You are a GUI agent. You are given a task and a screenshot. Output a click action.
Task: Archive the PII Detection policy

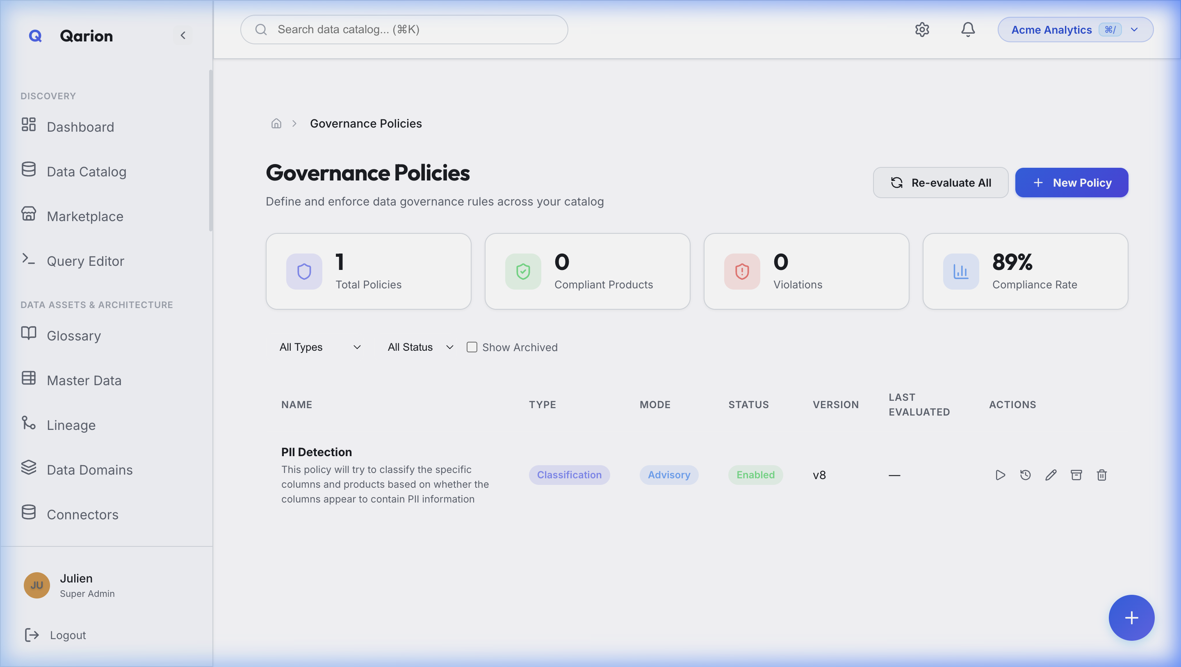tap(1076, 475)
